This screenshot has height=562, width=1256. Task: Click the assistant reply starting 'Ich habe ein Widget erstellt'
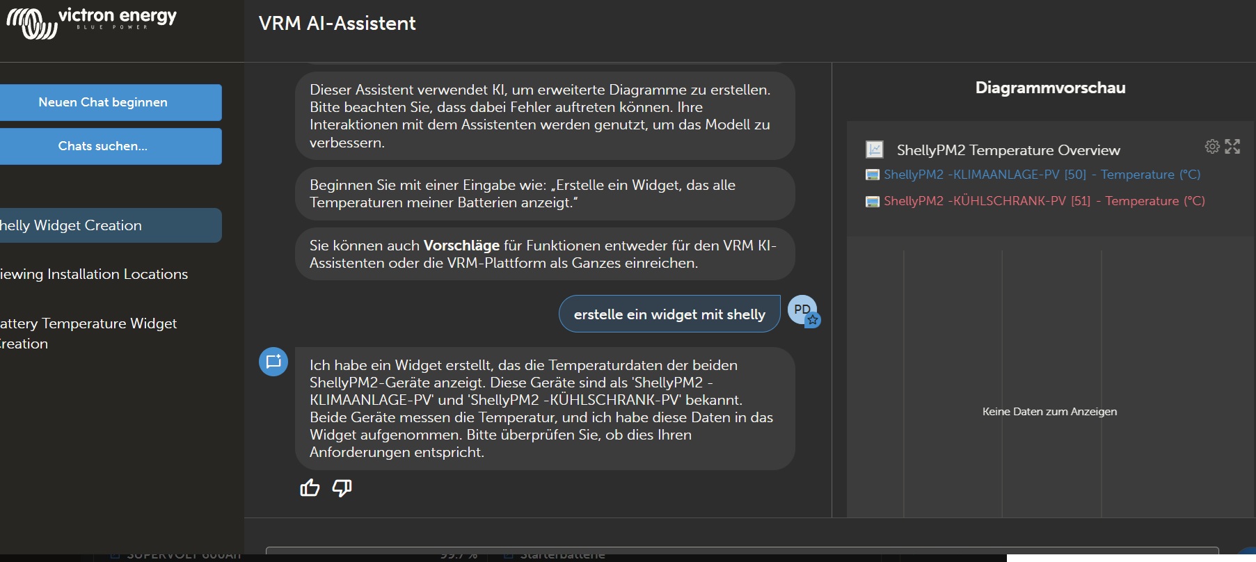(x=545, y=408)
